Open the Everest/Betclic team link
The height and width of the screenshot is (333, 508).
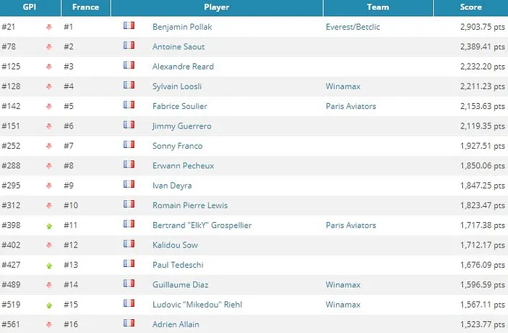tap(353, 27)
